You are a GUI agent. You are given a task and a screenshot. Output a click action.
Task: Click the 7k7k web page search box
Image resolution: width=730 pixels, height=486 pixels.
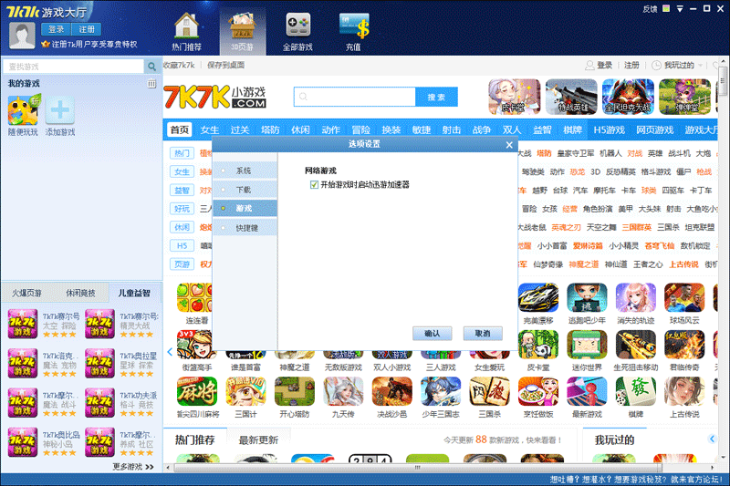[x=355, y=97]
